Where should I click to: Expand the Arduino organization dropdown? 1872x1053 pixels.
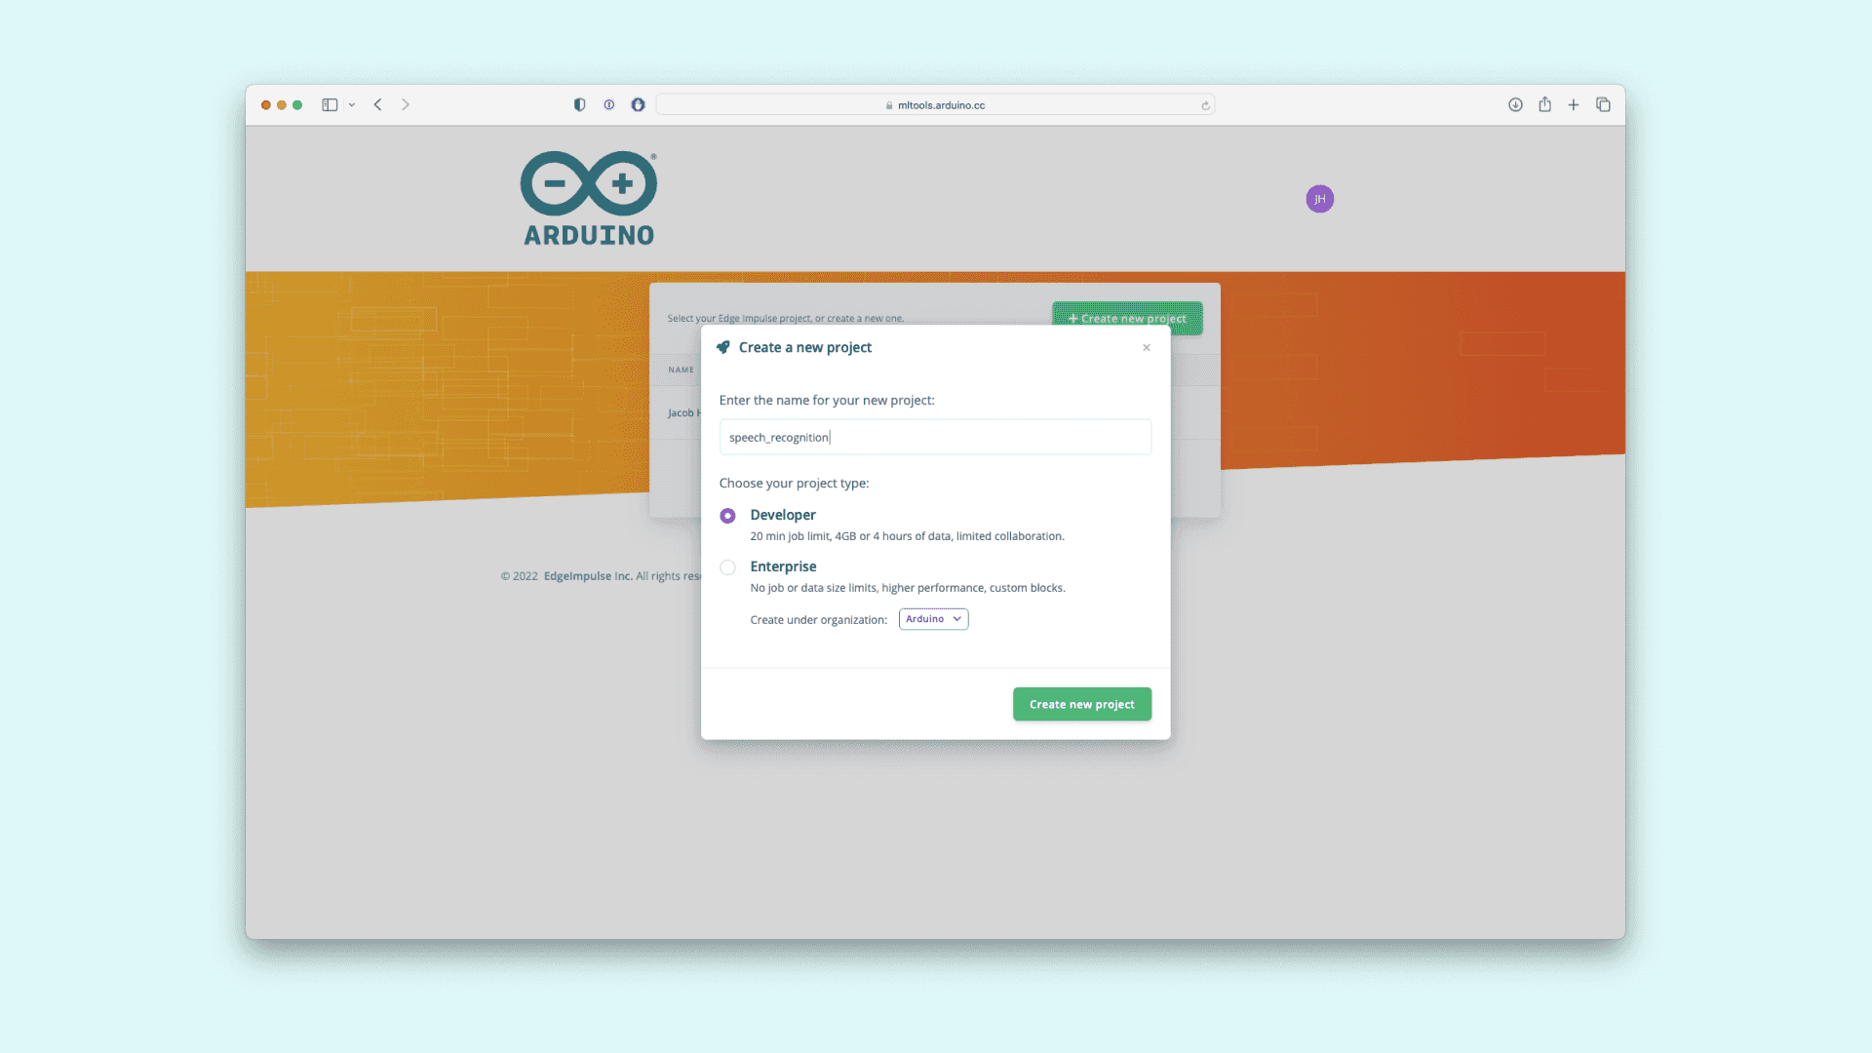pyautogui.click(x=933, y=619)
